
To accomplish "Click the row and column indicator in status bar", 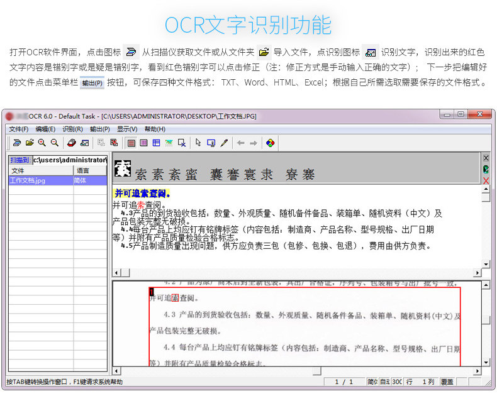I will click(x=420, y=382).
